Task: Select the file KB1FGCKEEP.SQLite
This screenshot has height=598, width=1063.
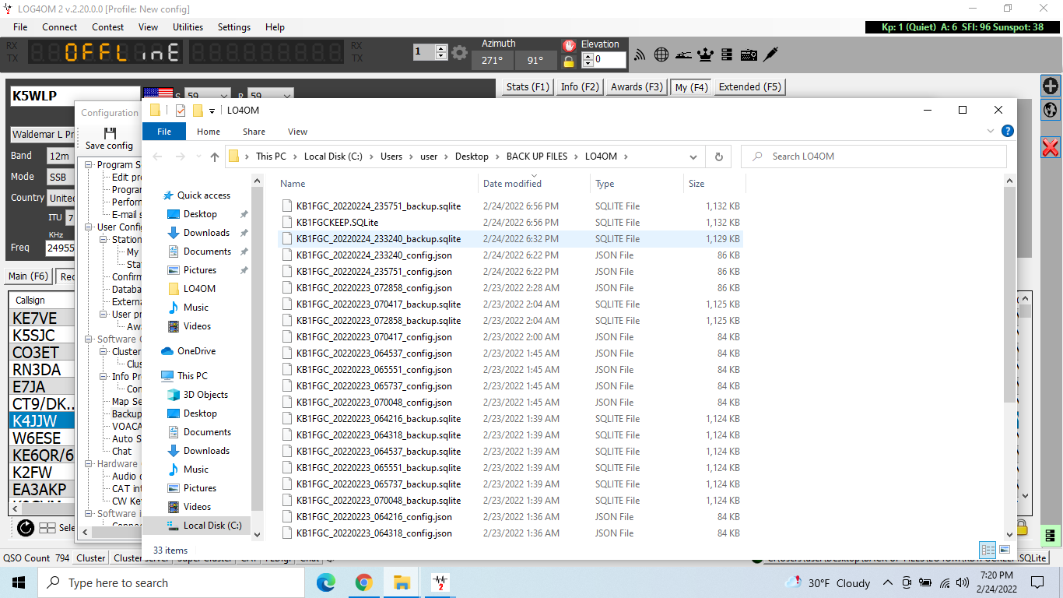Action: [x=337, y=223]
